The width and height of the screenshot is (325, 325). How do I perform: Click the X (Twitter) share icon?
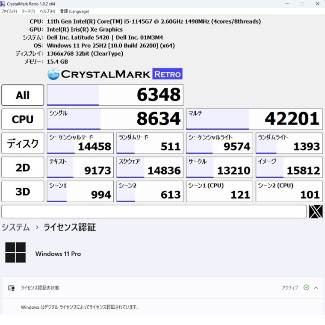point(316,211)
